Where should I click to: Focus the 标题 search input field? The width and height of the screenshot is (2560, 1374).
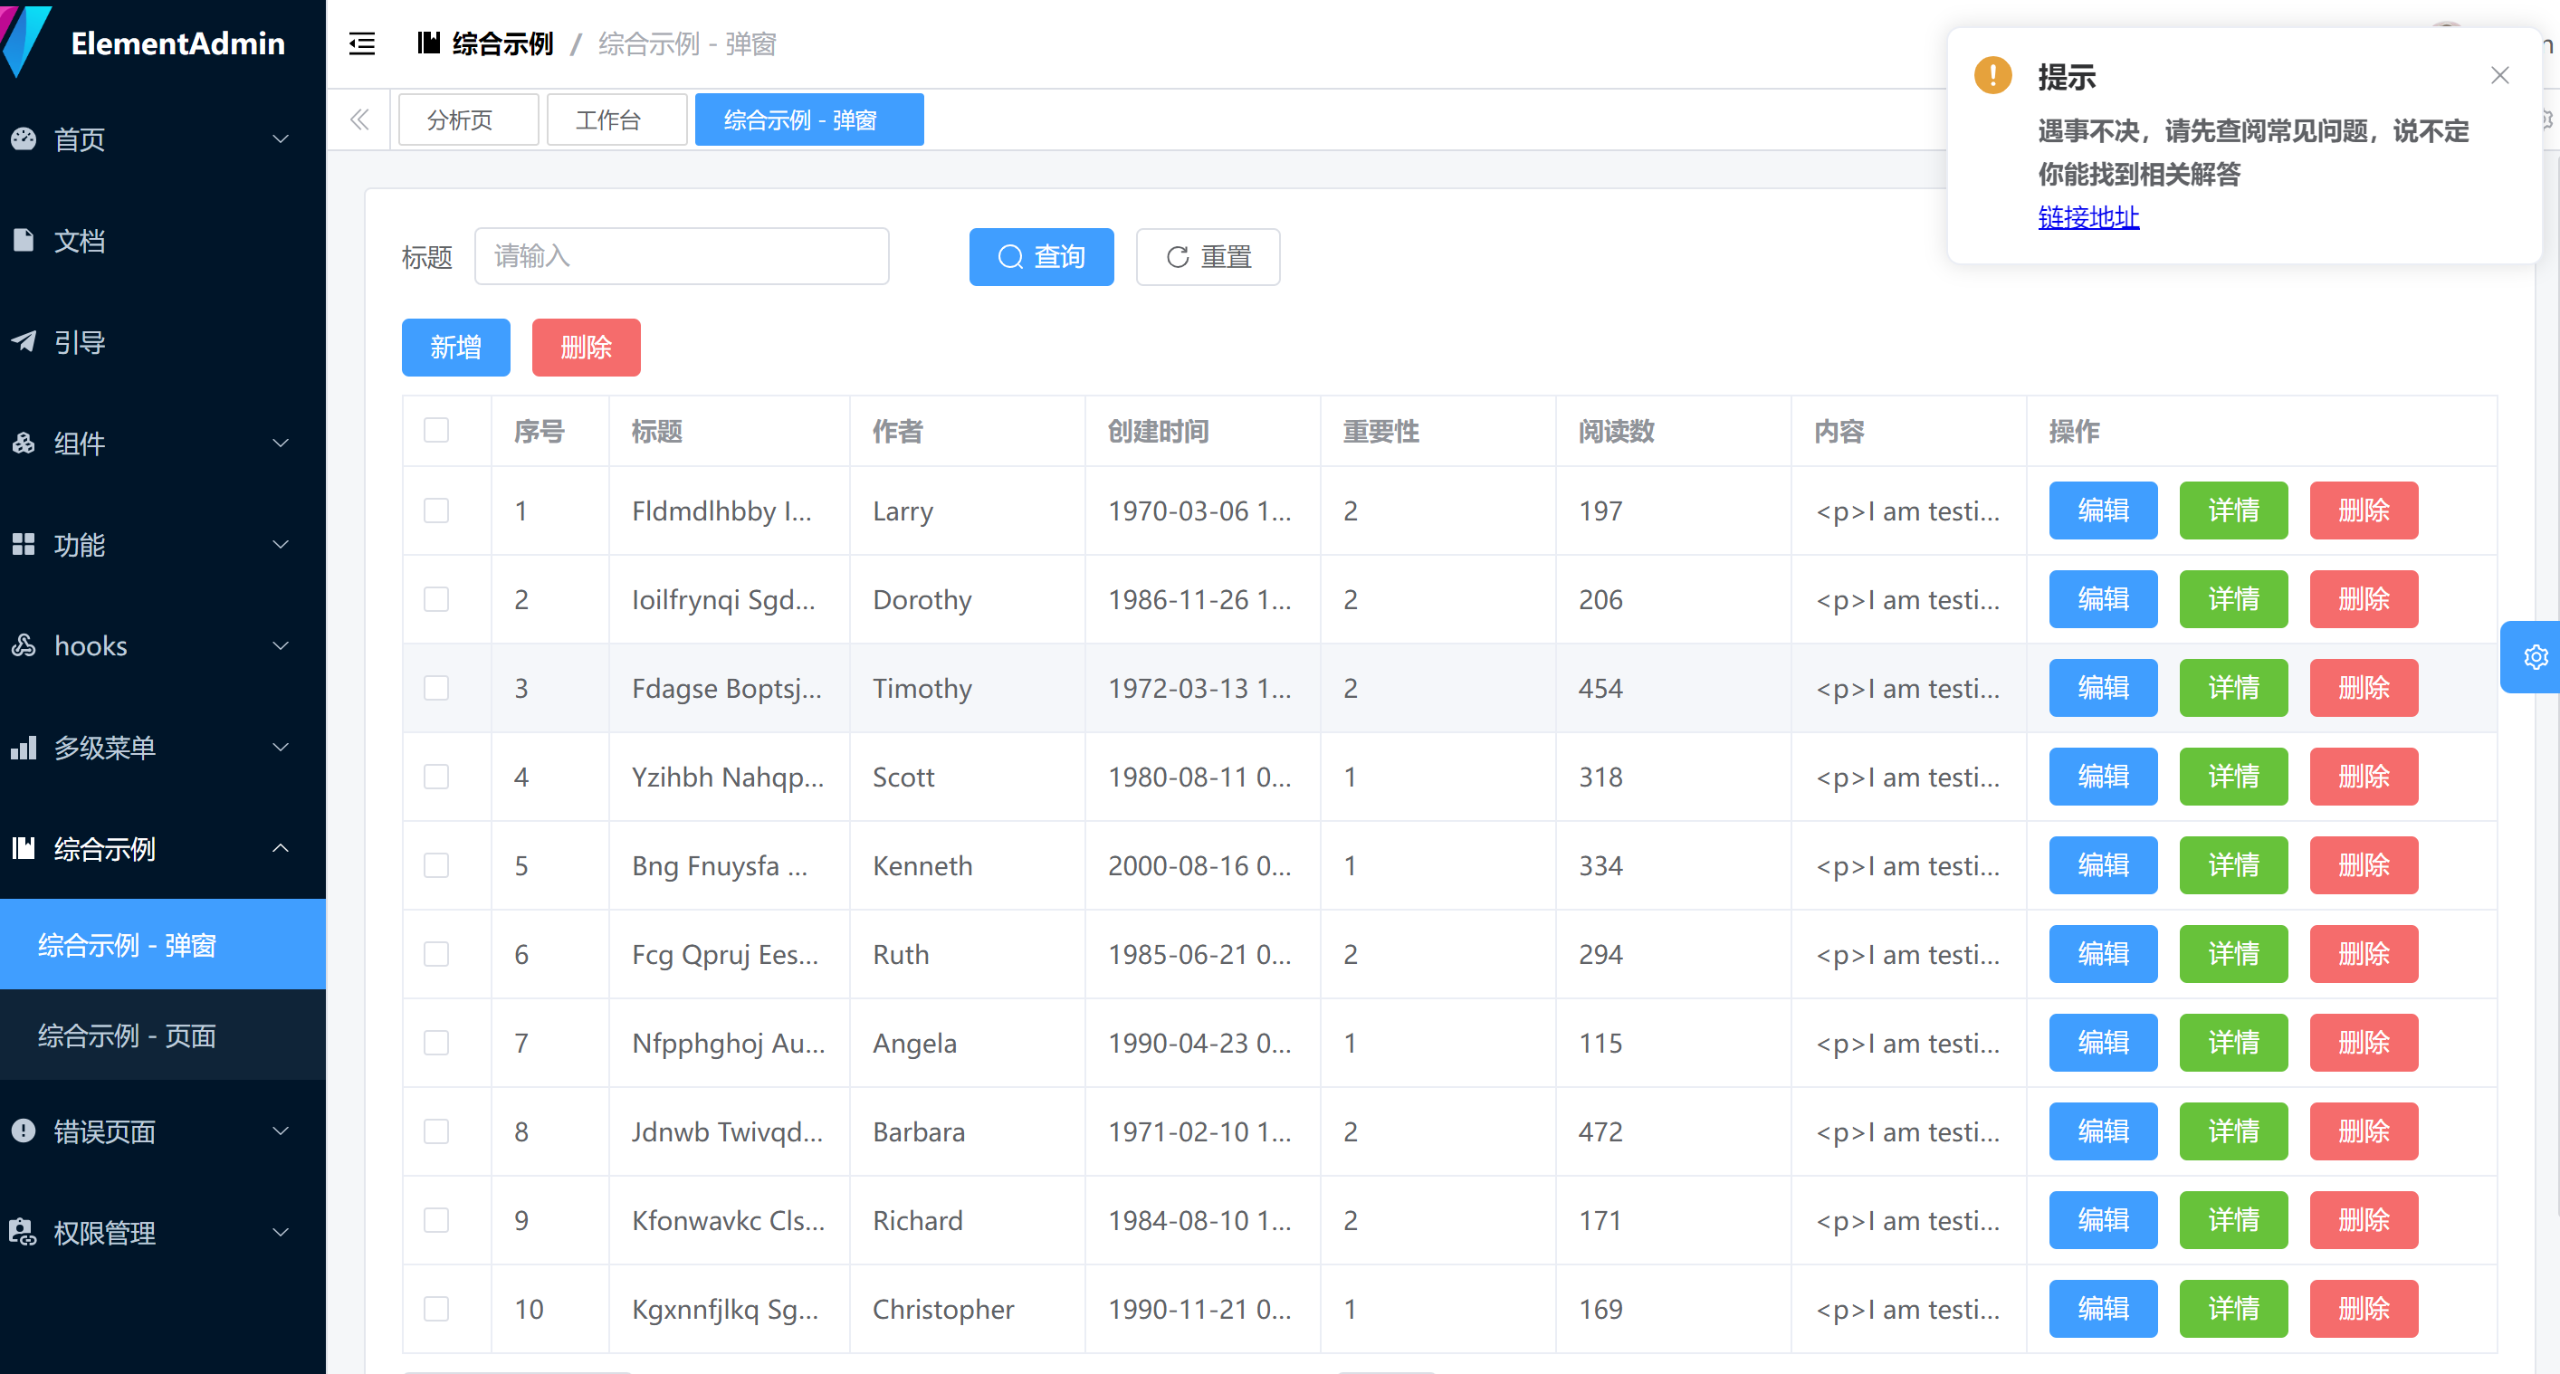click(x=682, y=256)
